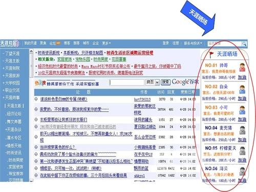The height and width of the screenshot is (192, 256).
Task: Click the top bar search magnifier icon
Action: click(244, 44)
